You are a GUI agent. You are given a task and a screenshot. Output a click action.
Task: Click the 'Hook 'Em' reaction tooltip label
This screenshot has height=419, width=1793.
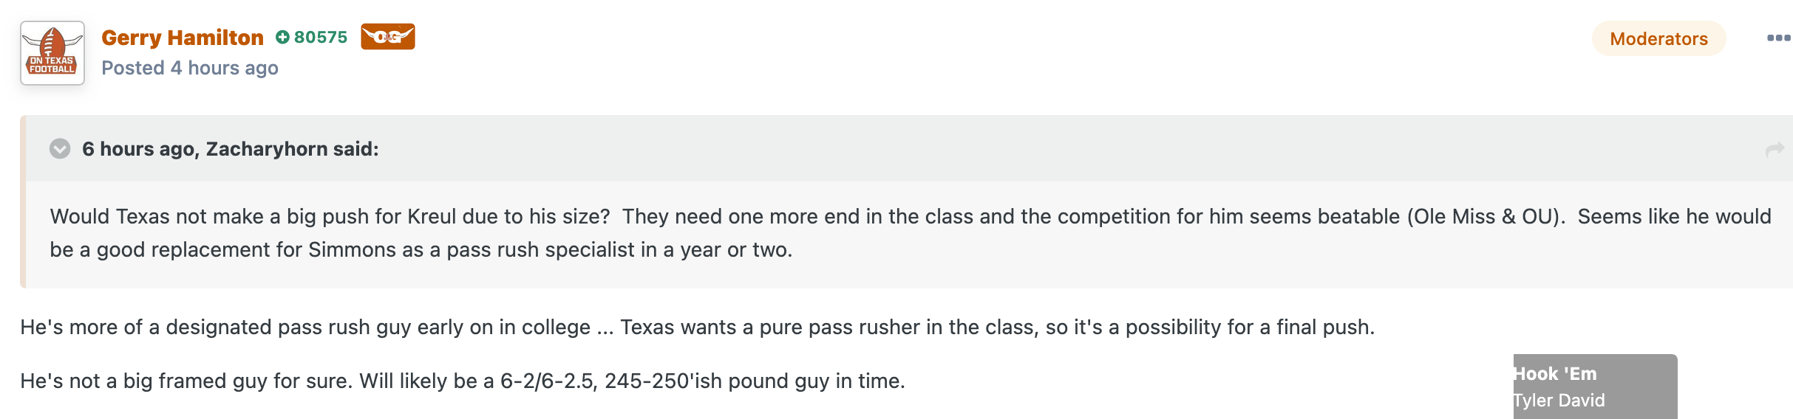pyautogui.click(x=1555, y=374)
